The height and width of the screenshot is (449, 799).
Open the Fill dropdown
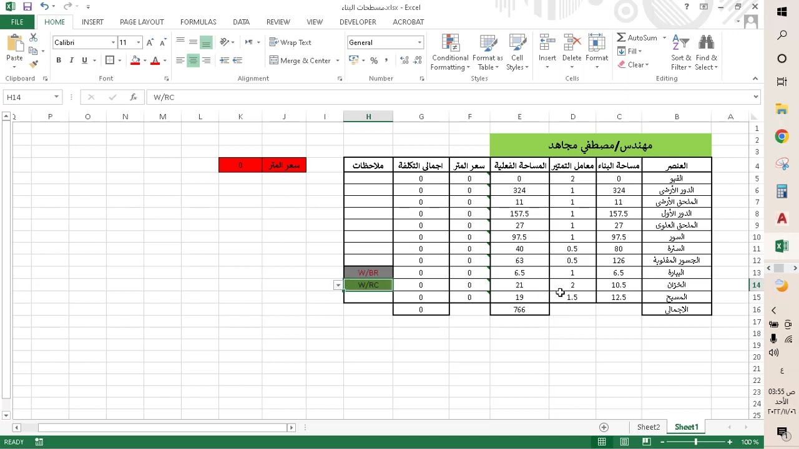pos(630,51)
